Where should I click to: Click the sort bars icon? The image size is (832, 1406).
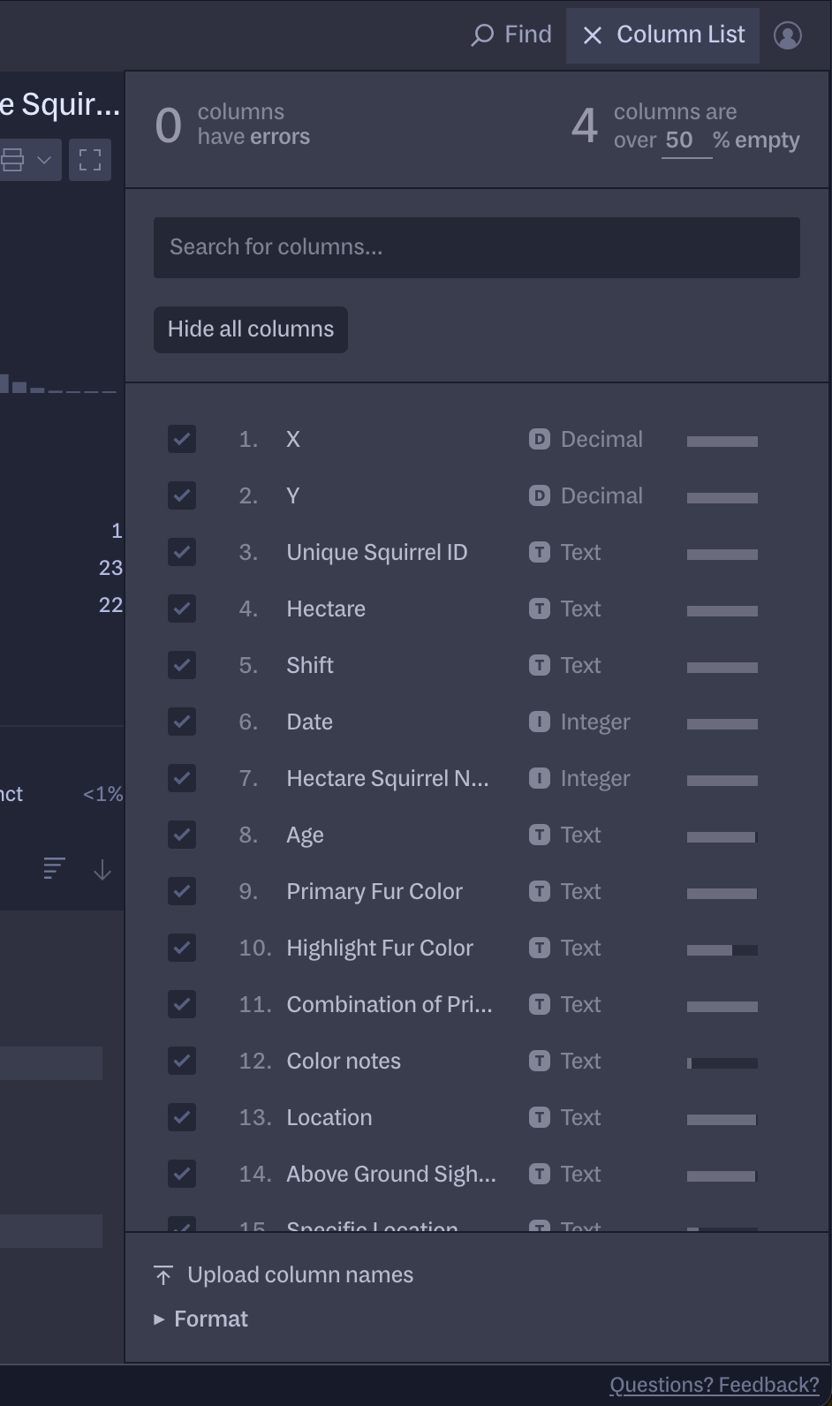click(x=54, y=869)
